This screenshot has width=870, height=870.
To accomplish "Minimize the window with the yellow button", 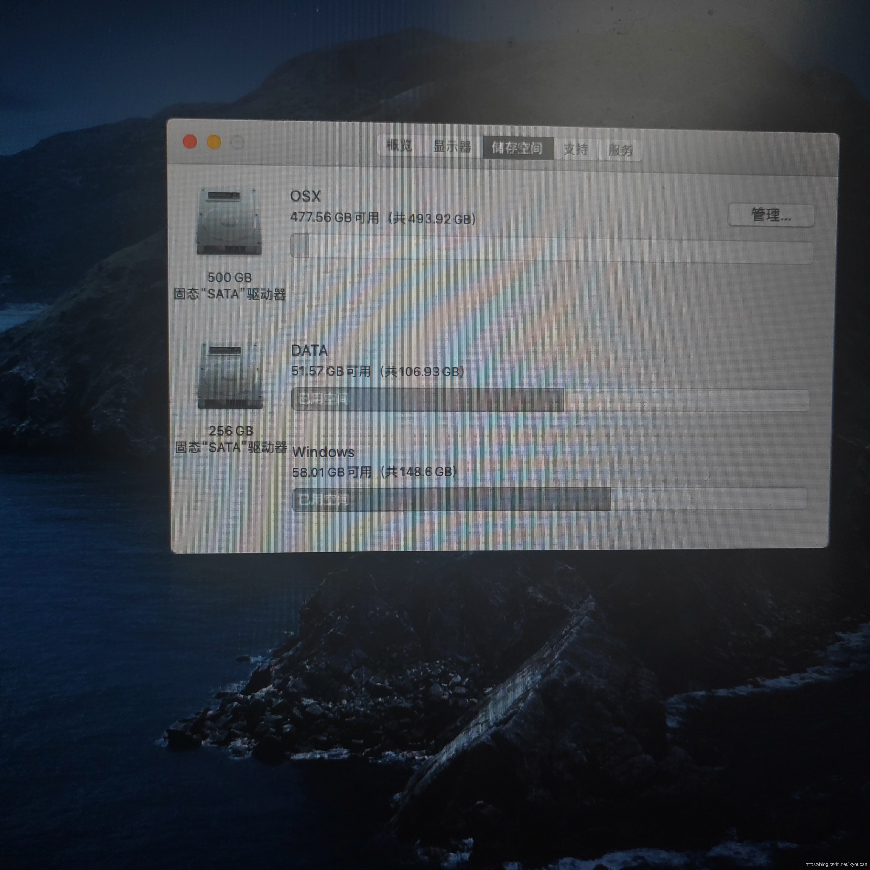I will coord(214,142).
